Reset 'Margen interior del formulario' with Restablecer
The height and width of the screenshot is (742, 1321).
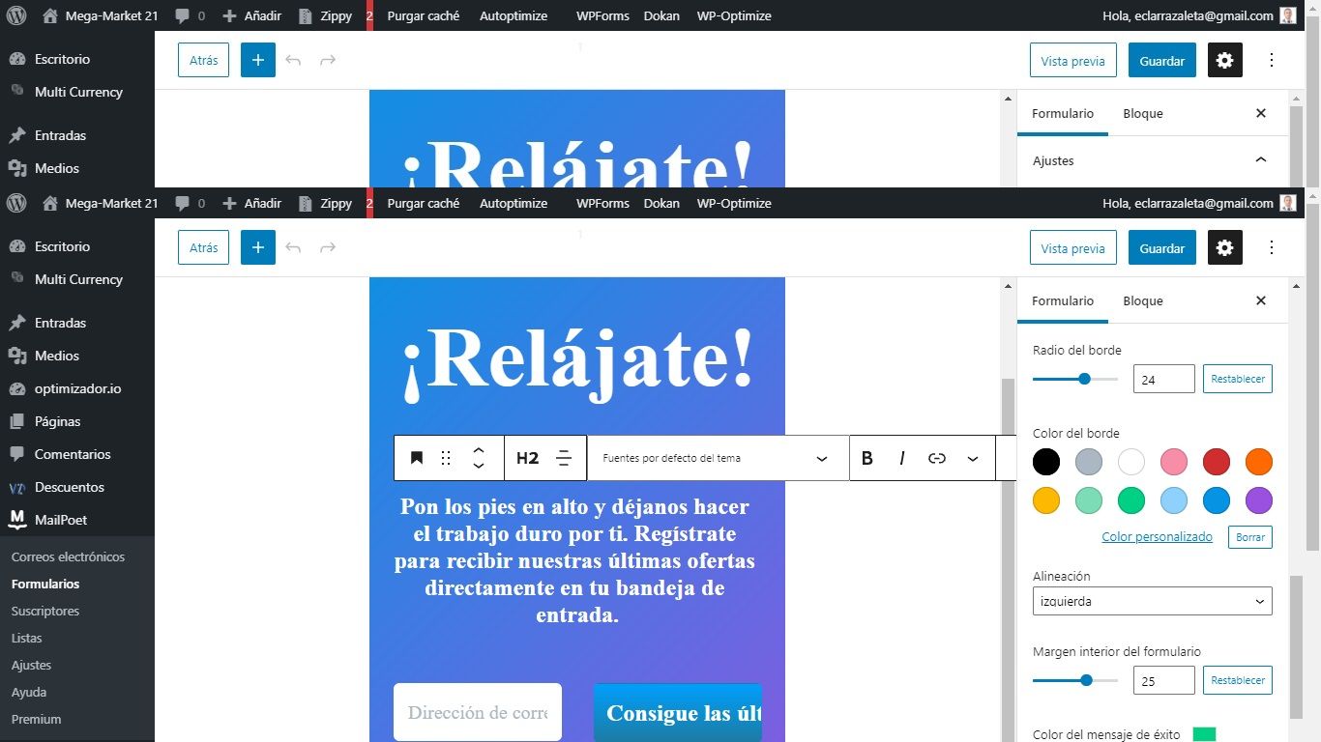click(x=1238, y=680)
